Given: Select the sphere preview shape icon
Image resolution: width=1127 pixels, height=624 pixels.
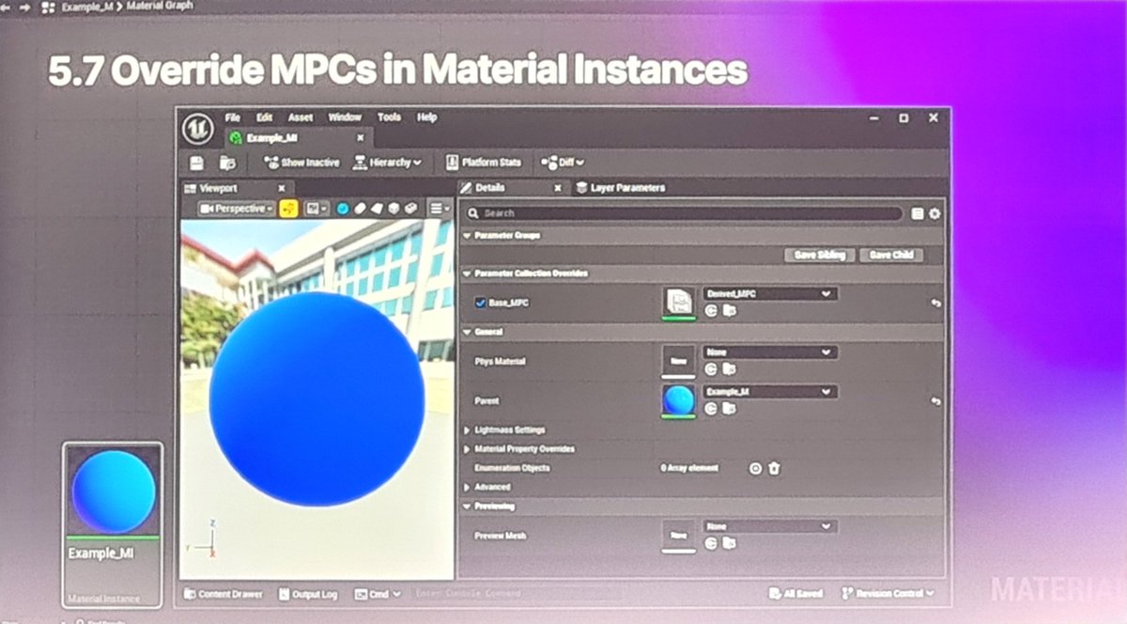Looking at the screenshot, I should [342, 209].
